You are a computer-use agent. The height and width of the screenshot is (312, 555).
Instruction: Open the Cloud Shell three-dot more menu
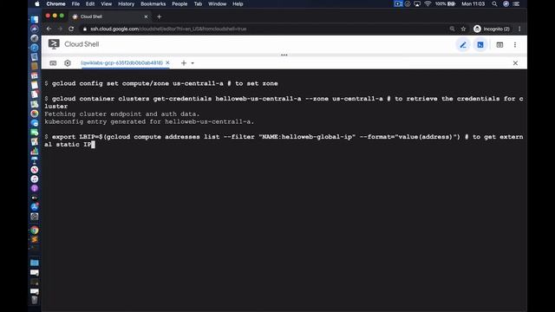coord(515,45)
